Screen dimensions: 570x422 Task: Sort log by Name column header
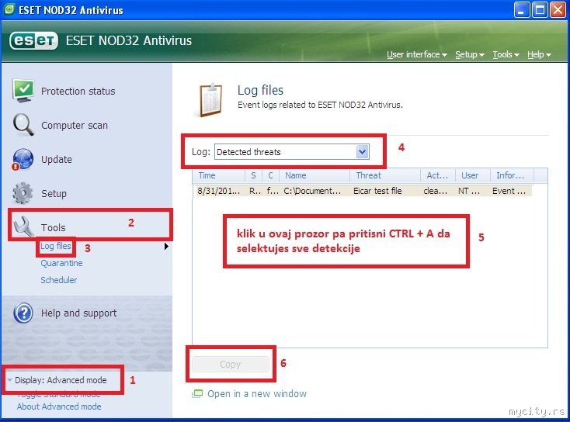tap(315, 175)
